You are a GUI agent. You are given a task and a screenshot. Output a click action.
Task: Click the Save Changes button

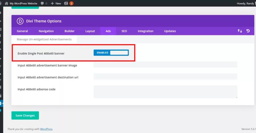tap(25, 115)
